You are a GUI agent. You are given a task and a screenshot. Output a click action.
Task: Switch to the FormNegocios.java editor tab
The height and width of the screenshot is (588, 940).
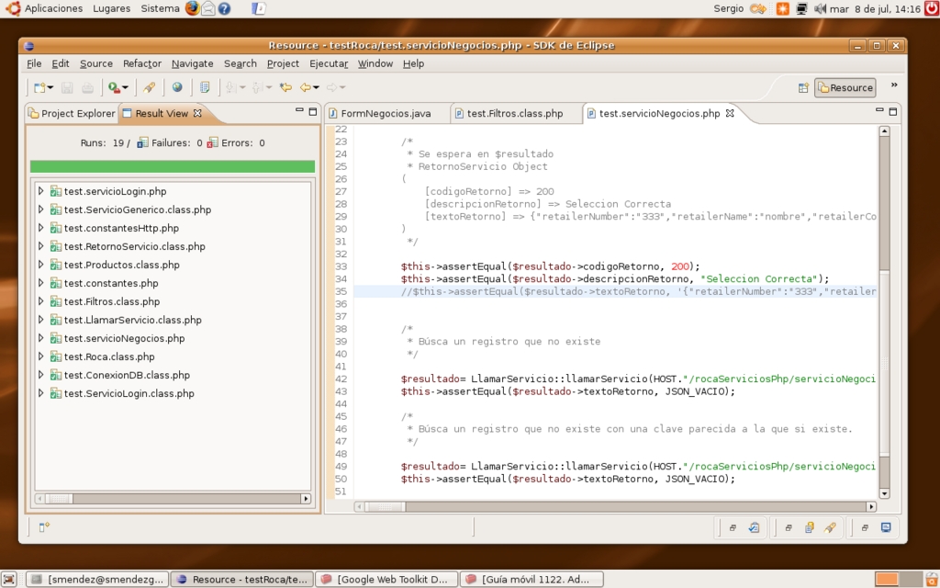click(386, 114)
